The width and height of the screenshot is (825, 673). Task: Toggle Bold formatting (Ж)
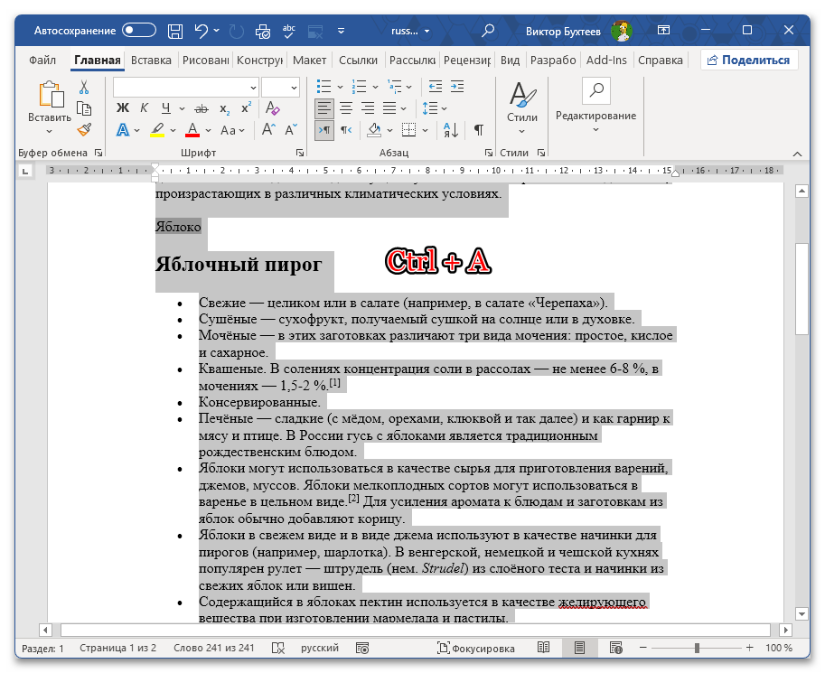click(123, 108)
